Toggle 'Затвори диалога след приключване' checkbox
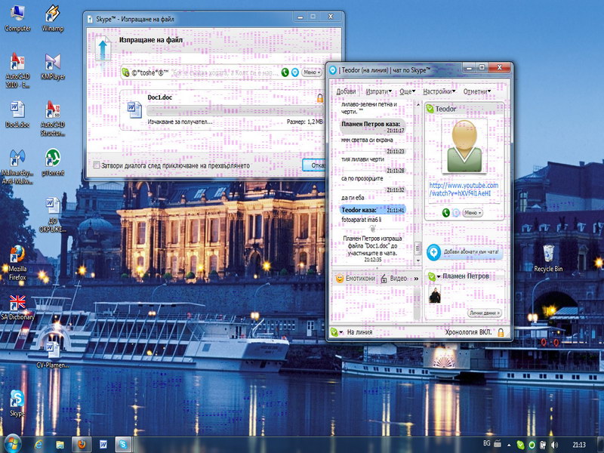This screenshot has height=453, width=604. click(96, 165)
